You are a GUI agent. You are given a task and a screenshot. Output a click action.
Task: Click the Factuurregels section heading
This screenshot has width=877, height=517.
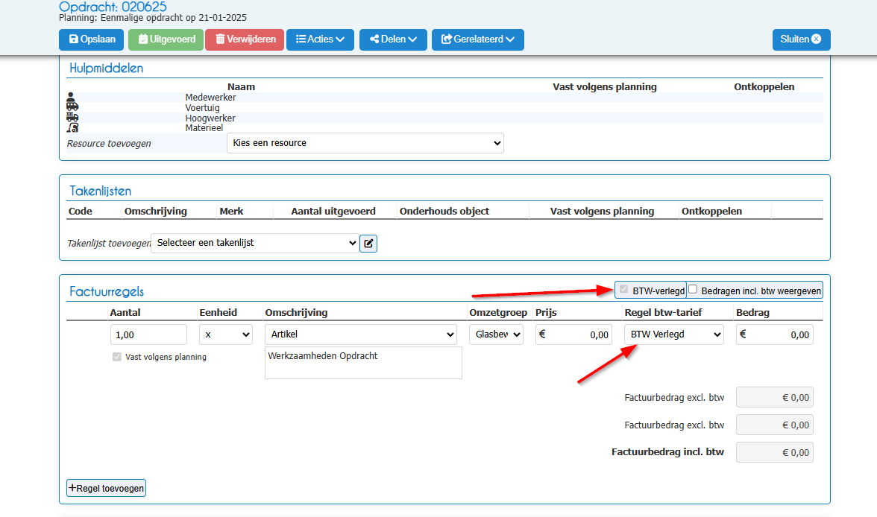107,291
